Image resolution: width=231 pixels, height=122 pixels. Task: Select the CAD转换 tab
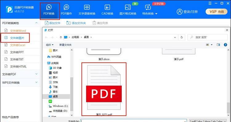(107, 10)
